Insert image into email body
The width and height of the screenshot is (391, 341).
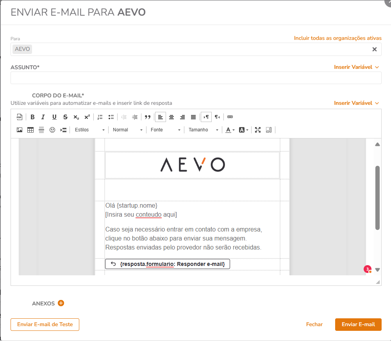pyautogui.click(x=20, y=130)
